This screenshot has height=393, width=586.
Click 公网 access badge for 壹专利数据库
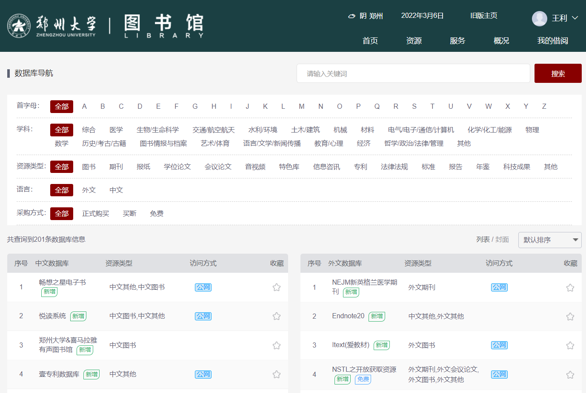pyautogui.click(x=203, y=374)
